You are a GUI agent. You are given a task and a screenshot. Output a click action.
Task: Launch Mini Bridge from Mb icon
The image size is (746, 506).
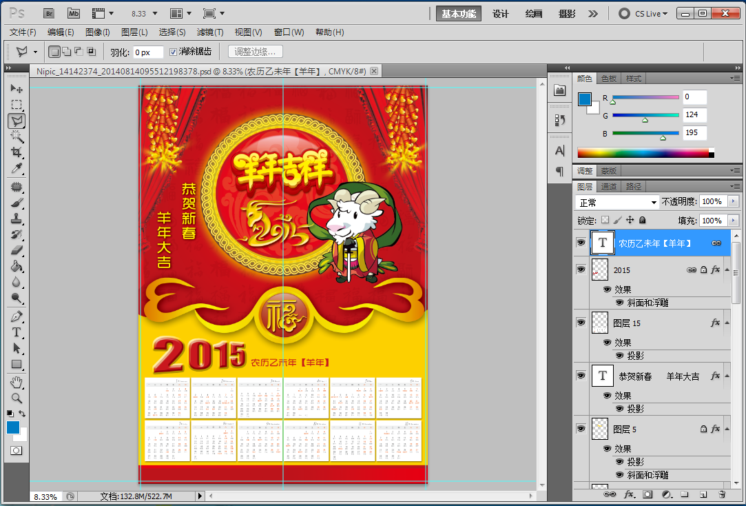tap(73, 13)
